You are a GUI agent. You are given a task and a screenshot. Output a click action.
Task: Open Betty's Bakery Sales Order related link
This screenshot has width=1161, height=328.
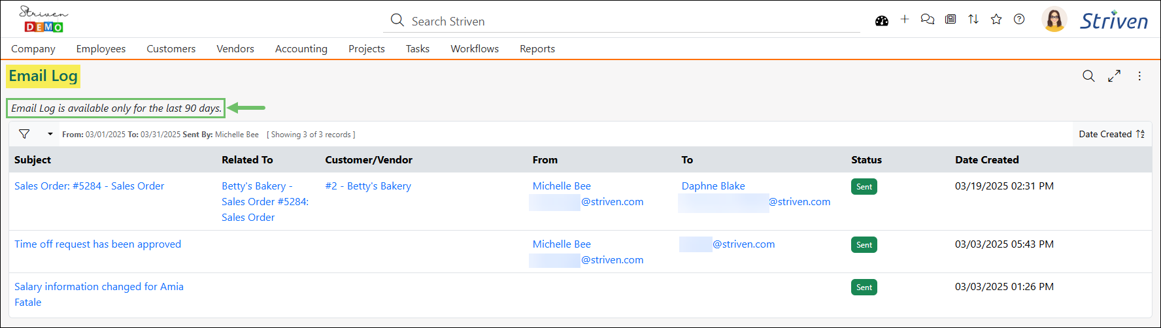(x=265, y=201)
